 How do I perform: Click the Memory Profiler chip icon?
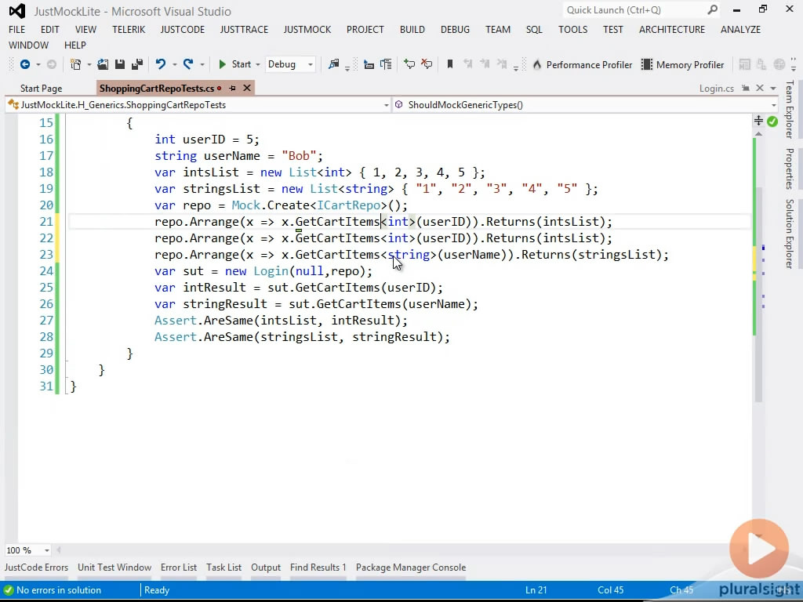[x=647, y=64]
